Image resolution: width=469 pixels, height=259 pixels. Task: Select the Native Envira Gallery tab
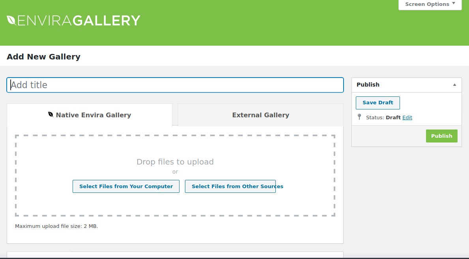click(93, 115)
